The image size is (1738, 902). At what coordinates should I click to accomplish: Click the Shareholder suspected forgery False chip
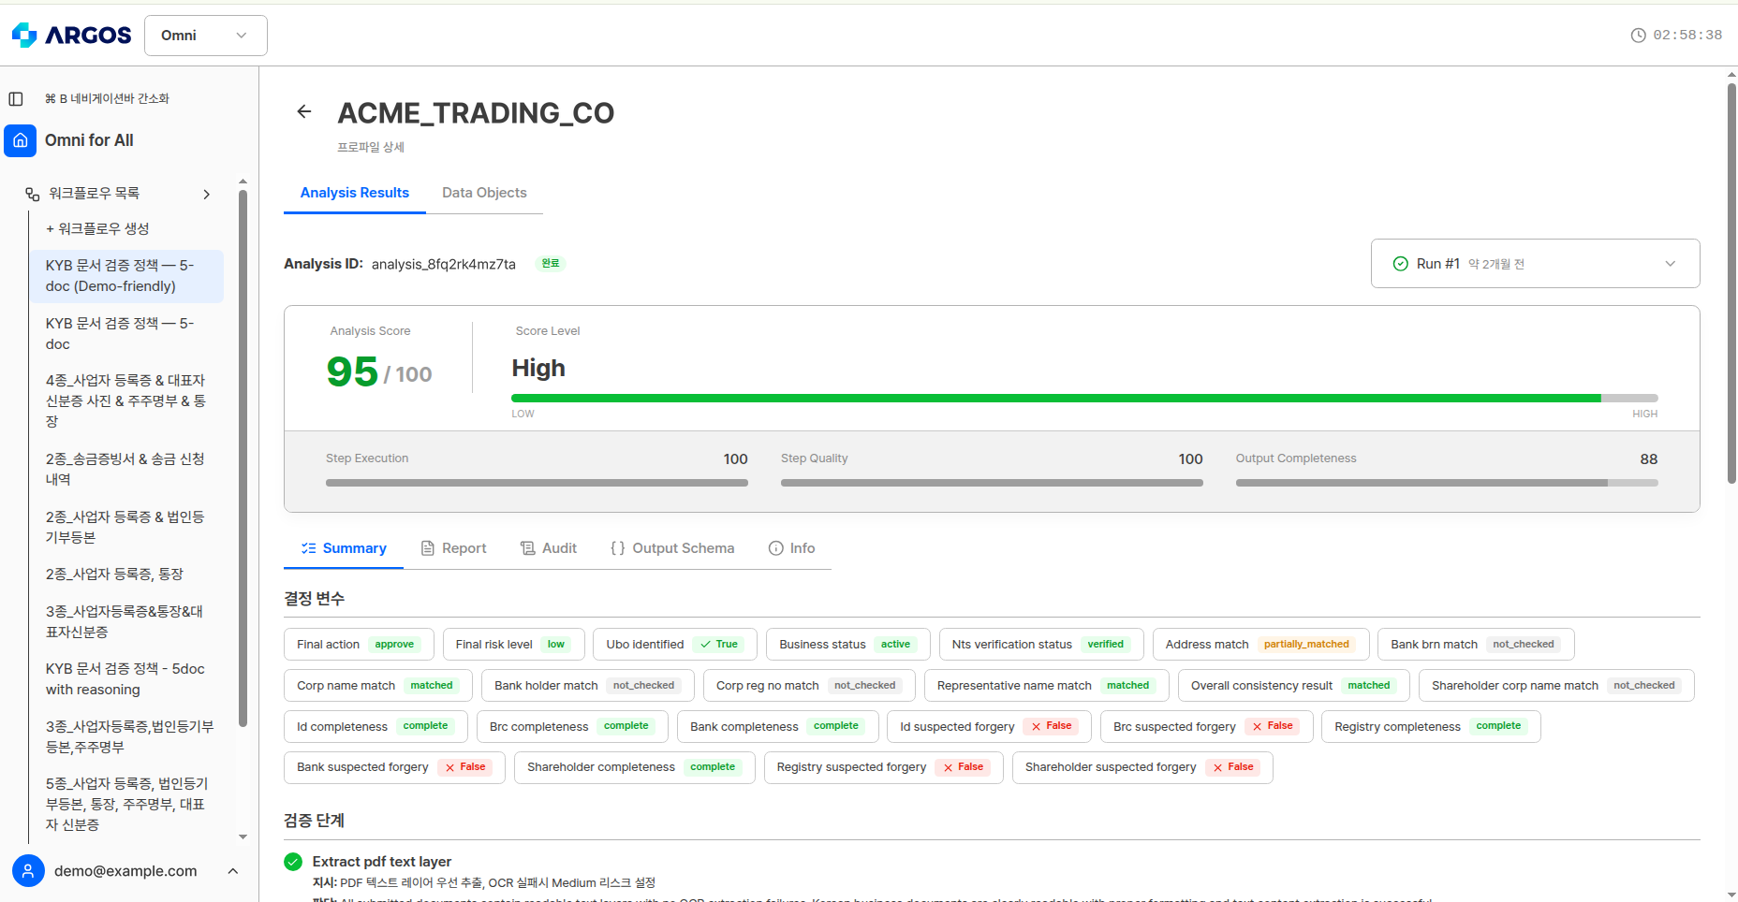click(1142, 767)
